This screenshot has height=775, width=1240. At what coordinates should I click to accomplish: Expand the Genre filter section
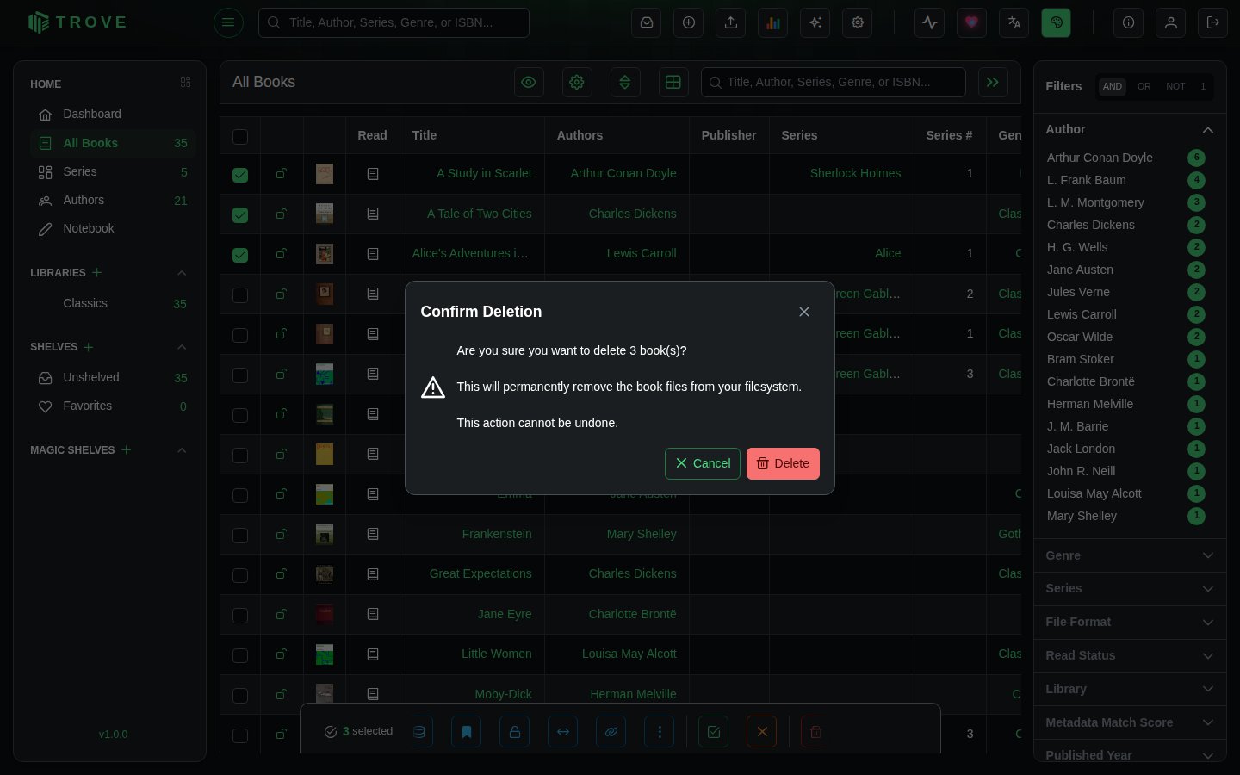point(1130,555)
